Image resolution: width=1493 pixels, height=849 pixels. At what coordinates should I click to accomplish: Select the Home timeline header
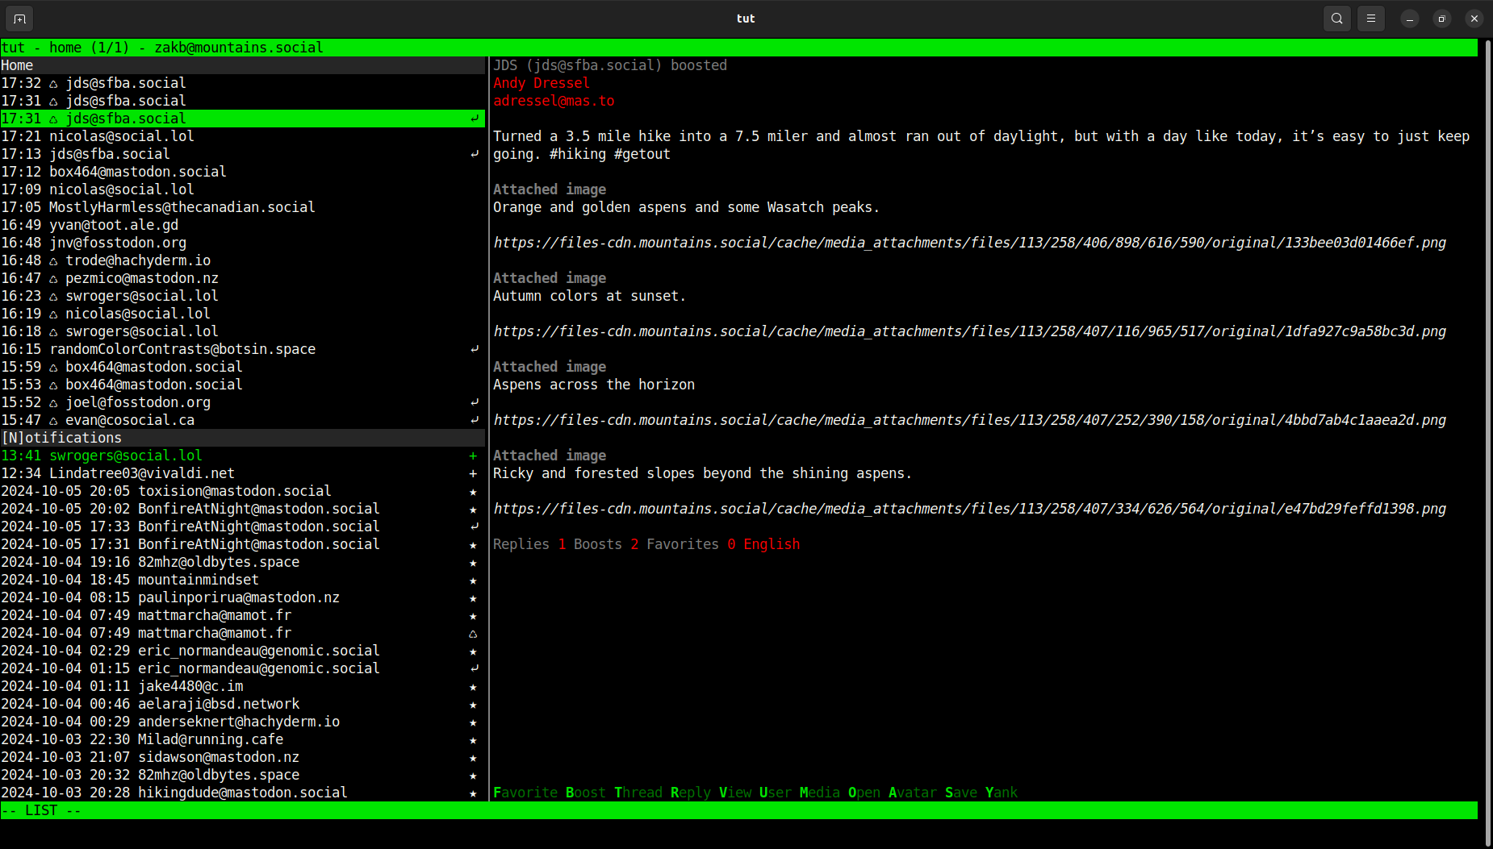(x=17, y=65)
